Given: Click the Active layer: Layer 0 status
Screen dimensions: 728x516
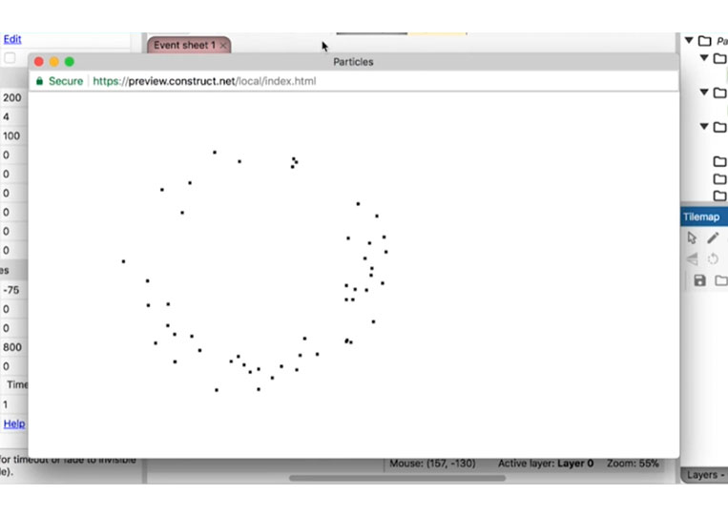Looking at the screenshot, I should (546, 464).
